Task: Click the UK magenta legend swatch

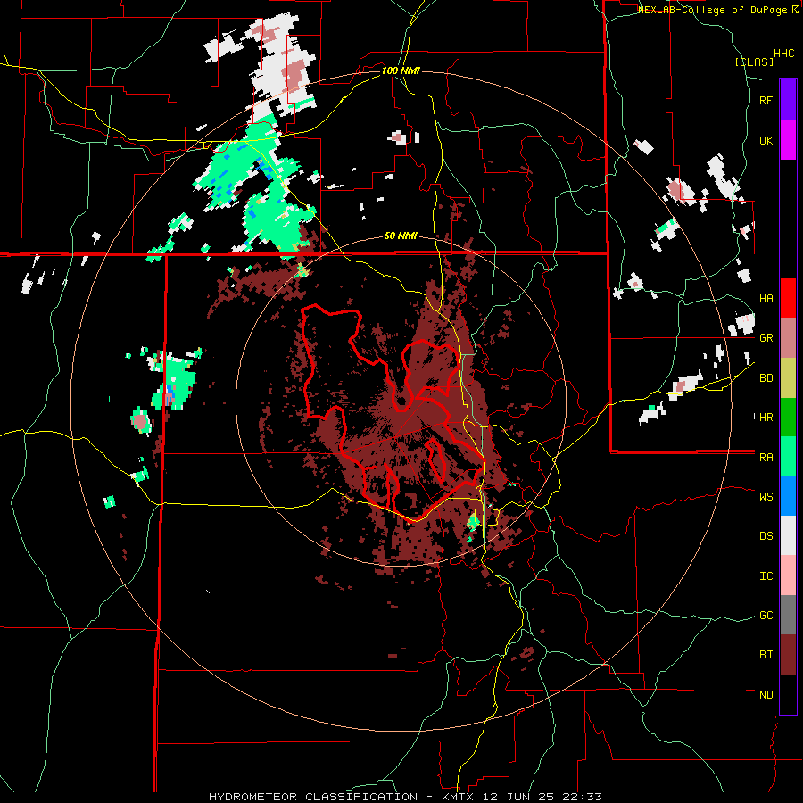Action: click(x=788, y=140)
